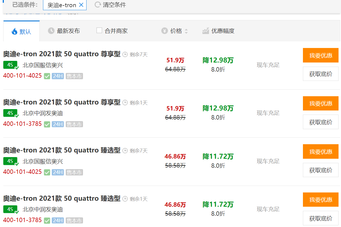The image size is (341, 227).
Task: Click 我要优惠 for last 臻选型 listing
Action: (320, 200)
